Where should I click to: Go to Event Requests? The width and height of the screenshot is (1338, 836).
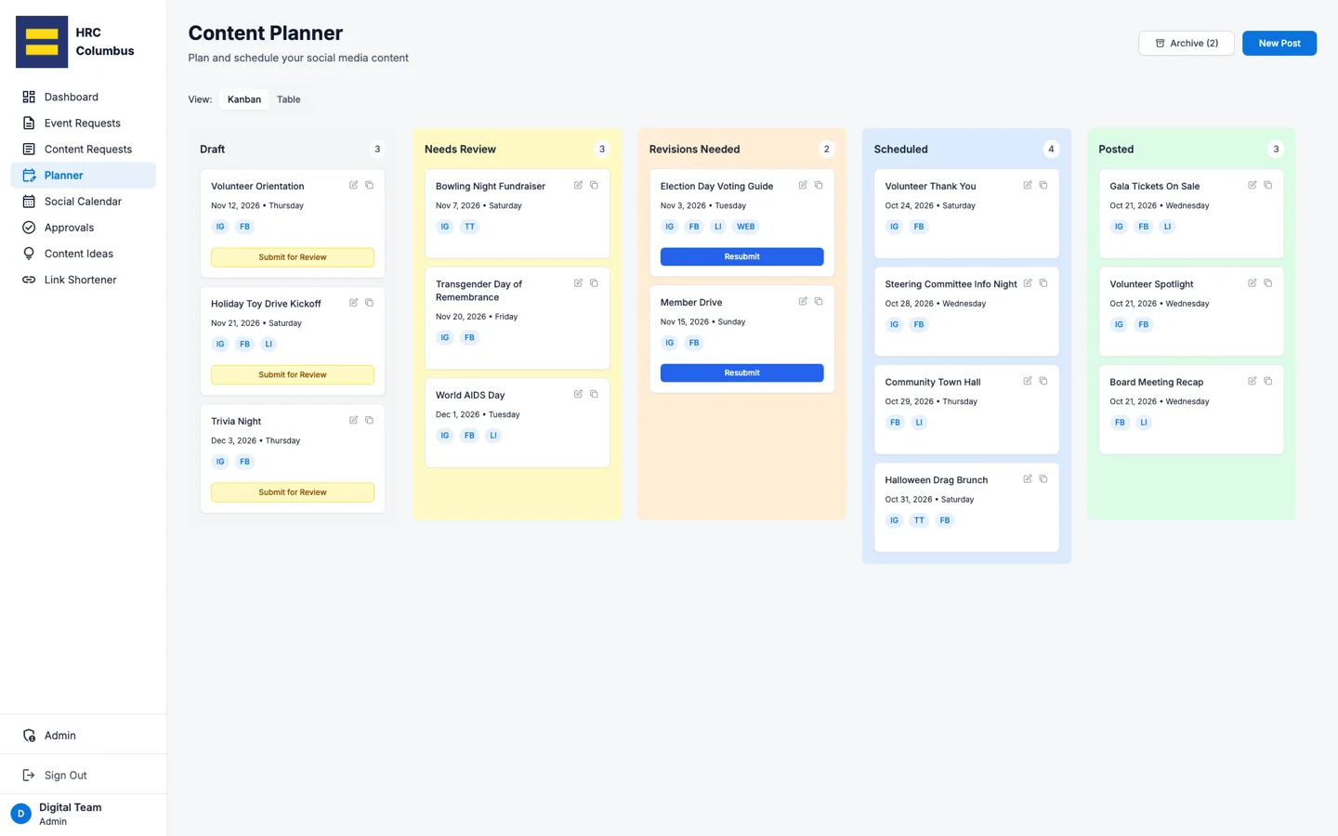(84, 123)
